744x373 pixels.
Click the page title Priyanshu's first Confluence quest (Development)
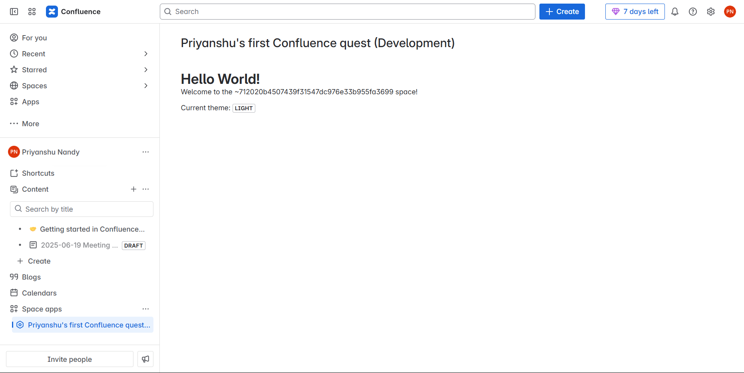(318, 43)
